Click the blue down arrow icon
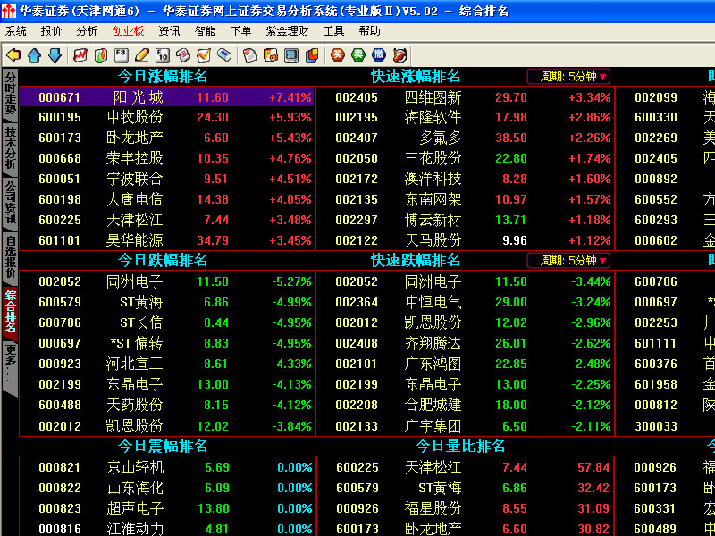 tap(55, 55)
